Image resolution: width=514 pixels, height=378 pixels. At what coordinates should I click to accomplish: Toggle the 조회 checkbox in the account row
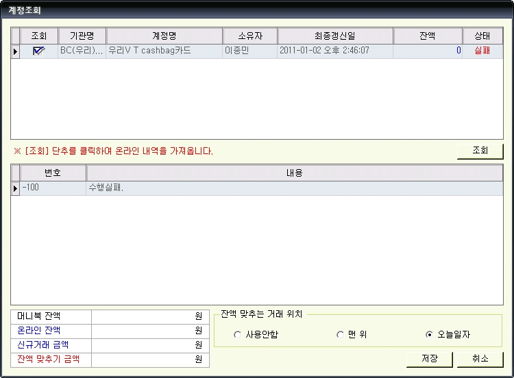39,51
